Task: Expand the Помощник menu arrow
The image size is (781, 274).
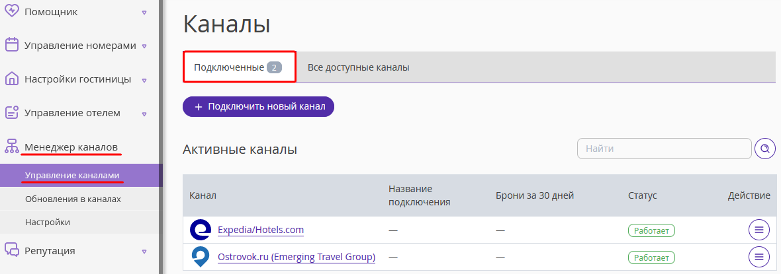Action: tap(144, 13)
